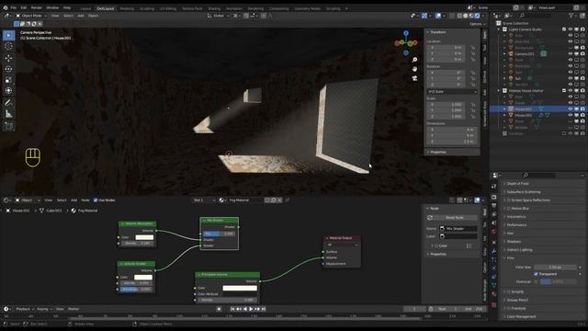Click the viewport zoom magnifier icon
588x331 pixels.
pyautogui.click(x=414, y=60)
